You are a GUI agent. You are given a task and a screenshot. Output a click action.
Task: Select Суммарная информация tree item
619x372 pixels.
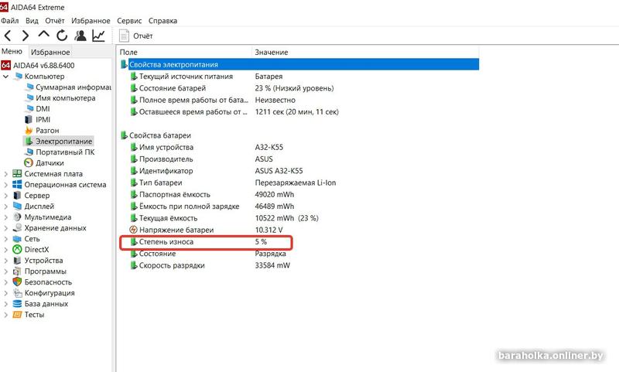coord(74,87)
